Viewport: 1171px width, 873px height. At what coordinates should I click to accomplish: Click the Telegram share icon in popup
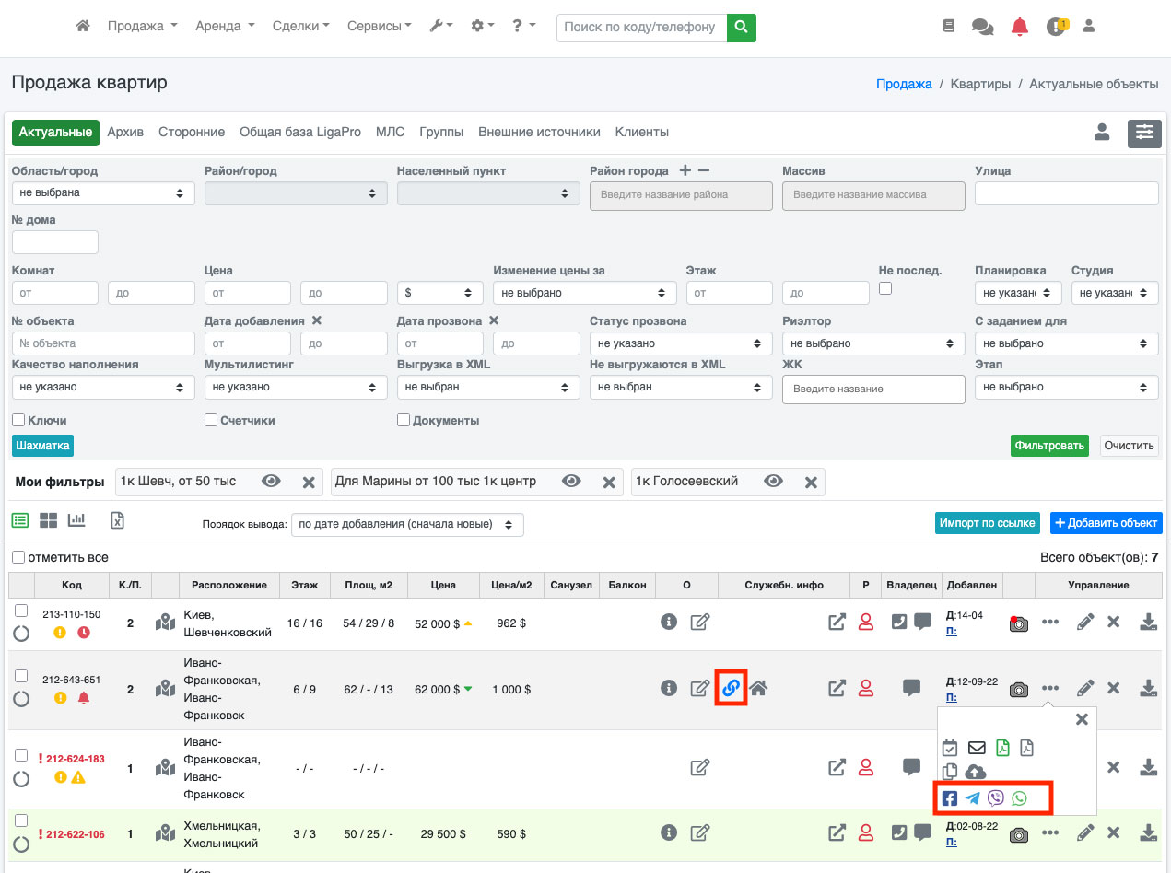[972, 798]
